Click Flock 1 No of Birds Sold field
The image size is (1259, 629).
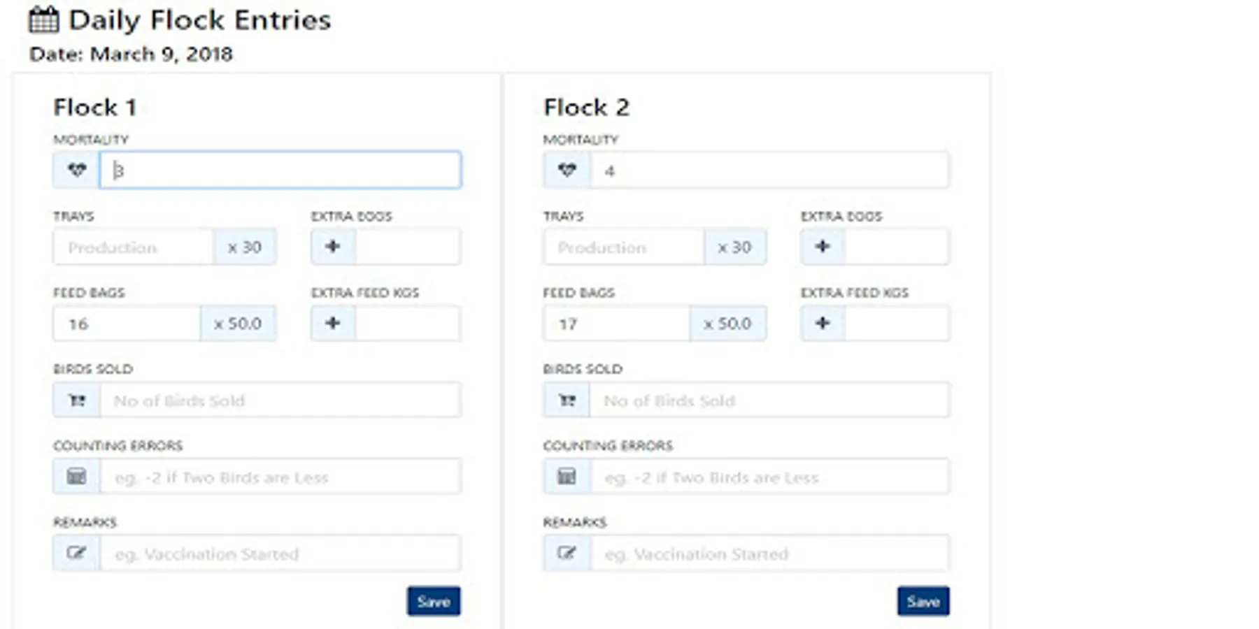pos(280,400)
